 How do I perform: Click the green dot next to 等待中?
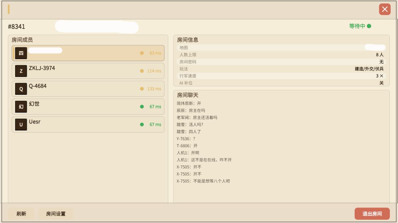369,26
